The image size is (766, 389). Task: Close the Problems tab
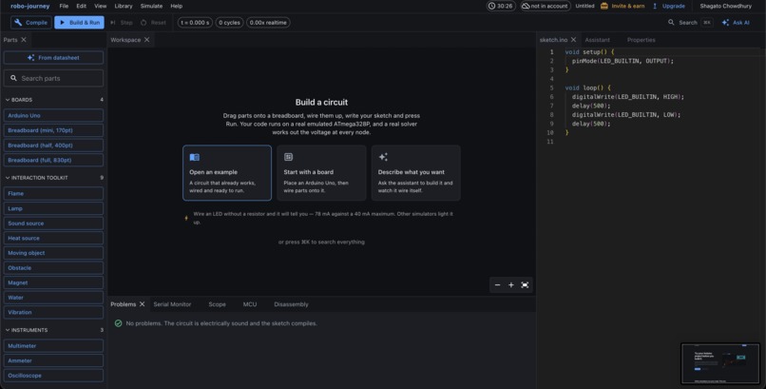click(143, 304)
